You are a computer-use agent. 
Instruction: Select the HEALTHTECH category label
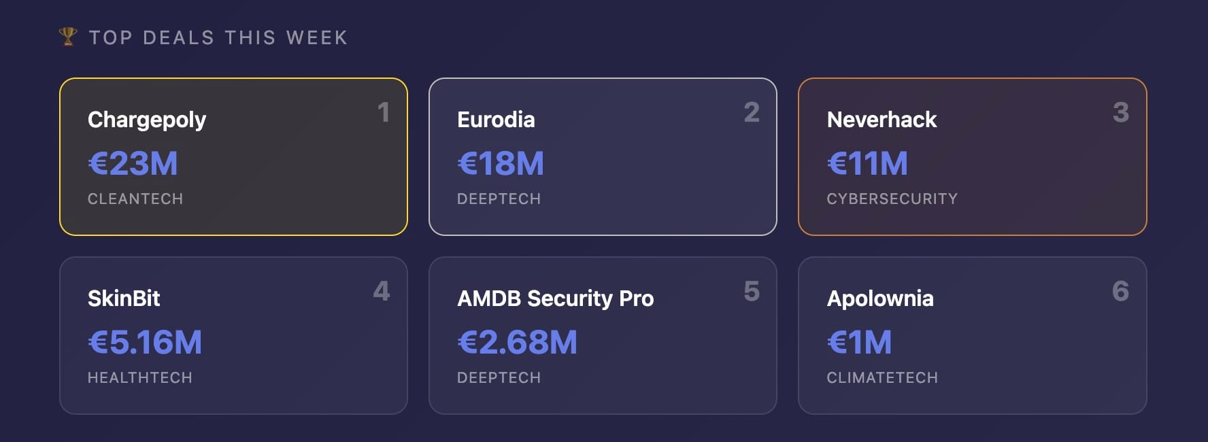[140, 377]
